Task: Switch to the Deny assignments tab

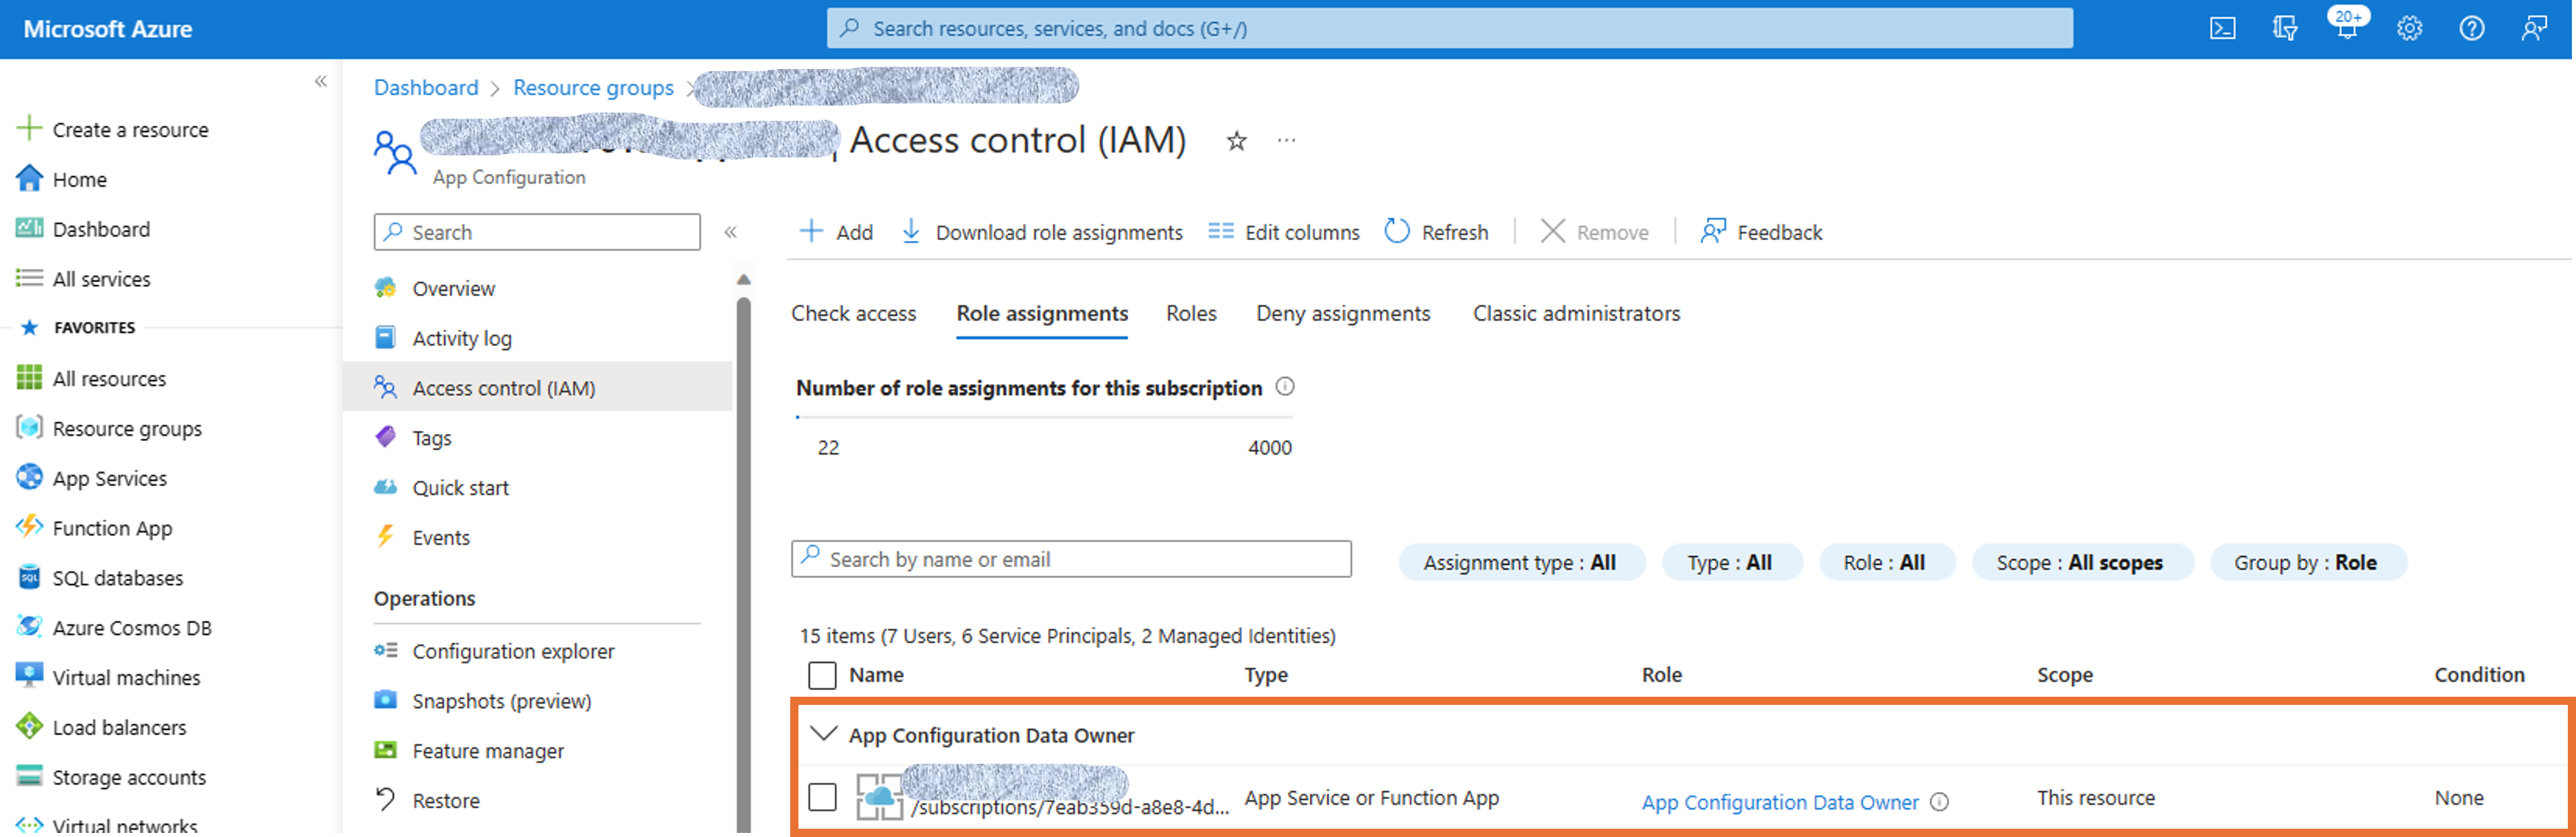Action: (1343, 313)
